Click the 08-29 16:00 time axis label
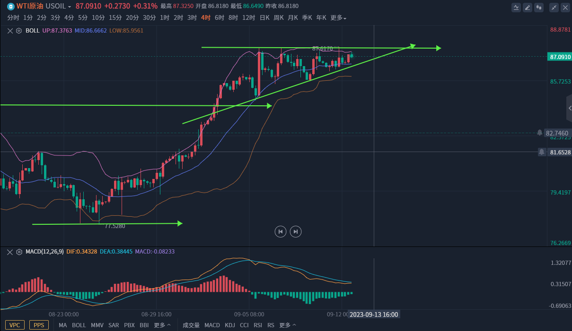The height and width of the screenshot is (331, 572). pos(156,314)
